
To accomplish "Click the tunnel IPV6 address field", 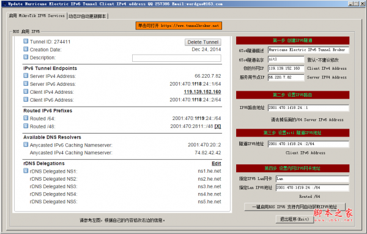I will [308, 144].
